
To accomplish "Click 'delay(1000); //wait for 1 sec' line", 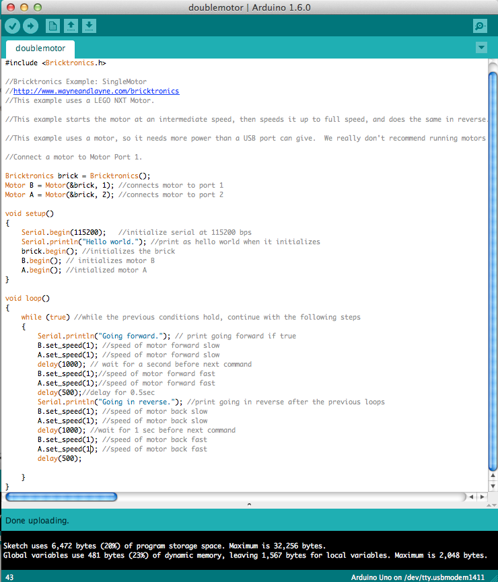I will 137,430.
